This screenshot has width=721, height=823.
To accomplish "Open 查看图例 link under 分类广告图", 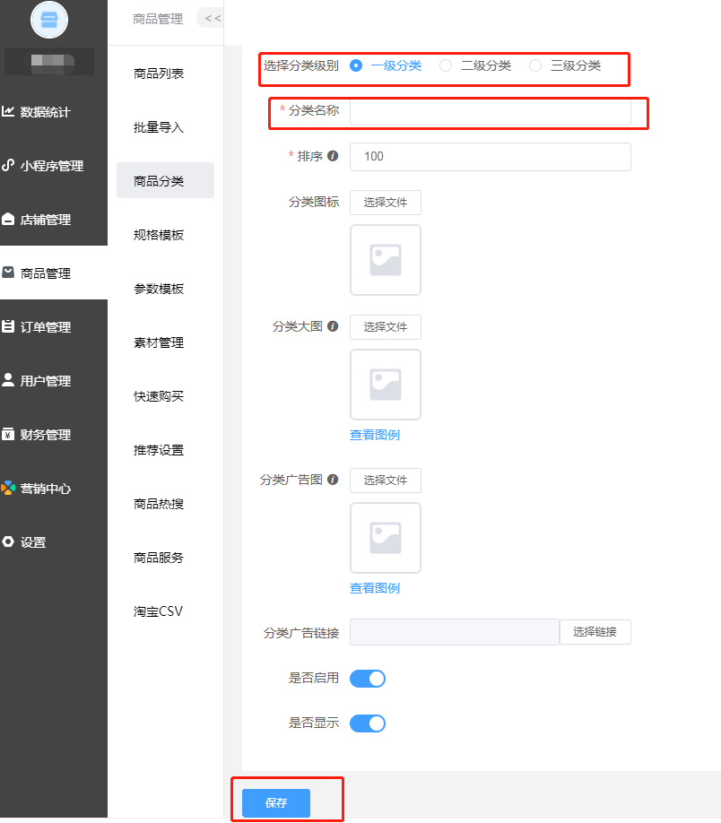I will [375, 588].
